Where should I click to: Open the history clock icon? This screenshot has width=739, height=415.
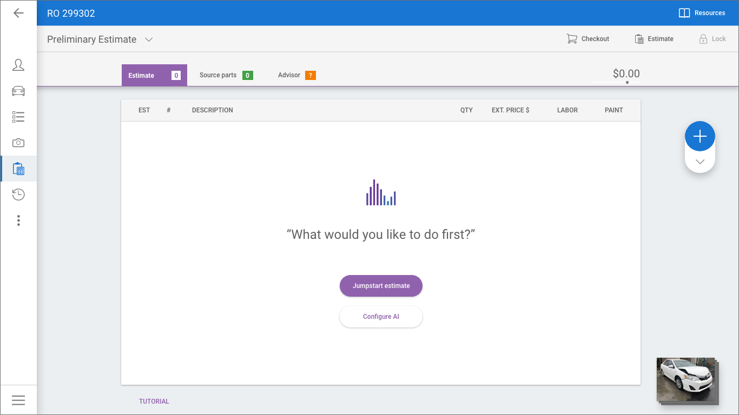click(18, 195)
